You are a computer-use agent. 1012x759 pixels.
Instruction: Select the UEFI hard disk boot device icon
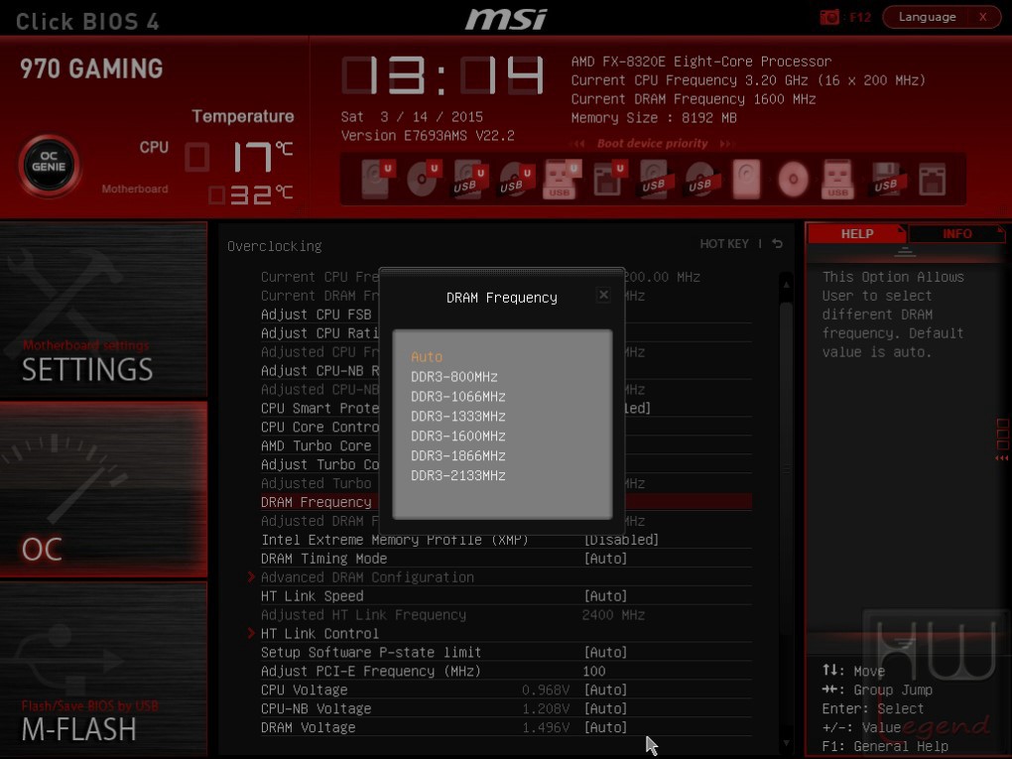(x=376, y=180)
